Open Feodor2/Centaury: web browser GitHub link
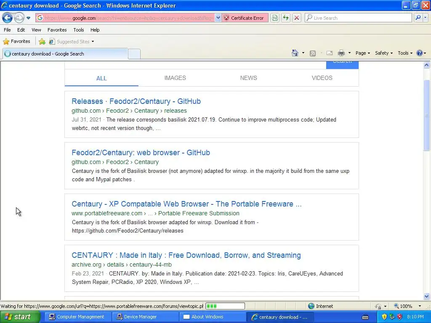This screenshot has height=323, width=431. (141, 153)
